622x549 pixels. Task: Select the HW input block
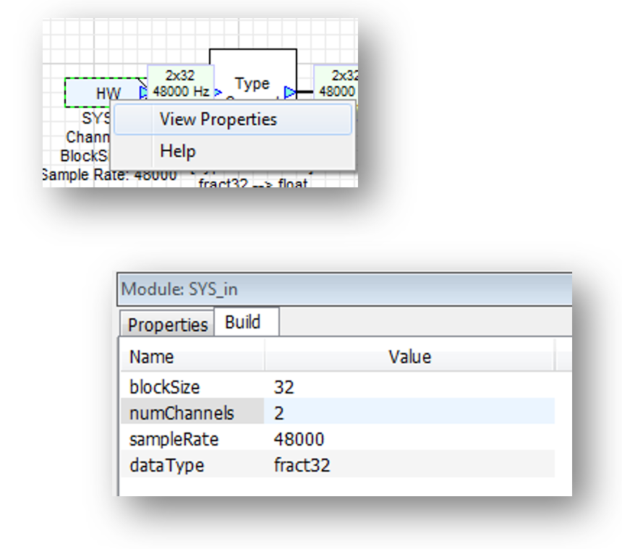[x=106, y=93]
